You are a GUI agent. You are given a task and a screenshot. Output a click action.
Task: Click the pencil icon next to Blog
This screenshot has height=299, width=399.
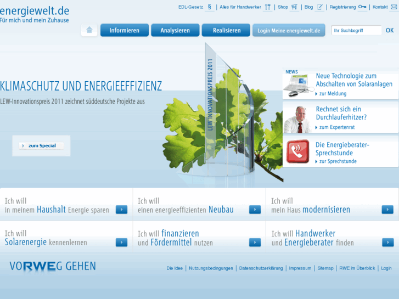point(320,7)
